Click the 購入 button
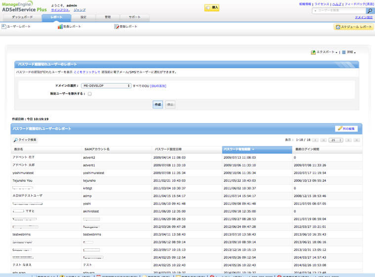 (x=211, y=8)
